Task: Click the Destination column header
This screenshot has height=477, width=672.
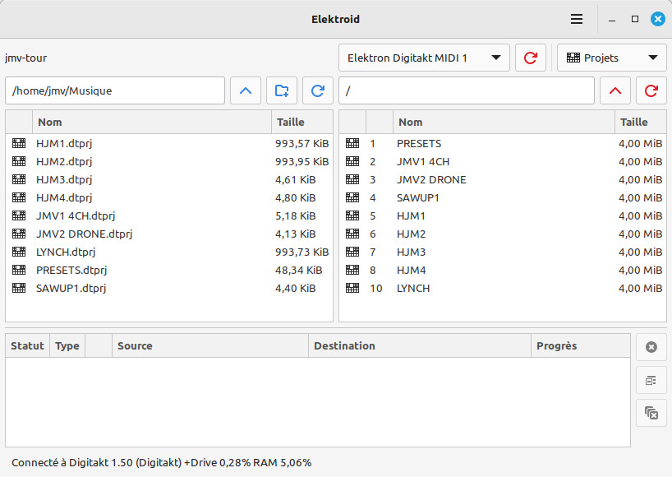Action: (x=420, y=345)
